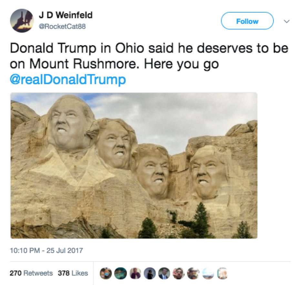This screenshot has height=285, width=297.
Task: Open the @realDonaldTrump mention link
Action: (x=67, y=79)
